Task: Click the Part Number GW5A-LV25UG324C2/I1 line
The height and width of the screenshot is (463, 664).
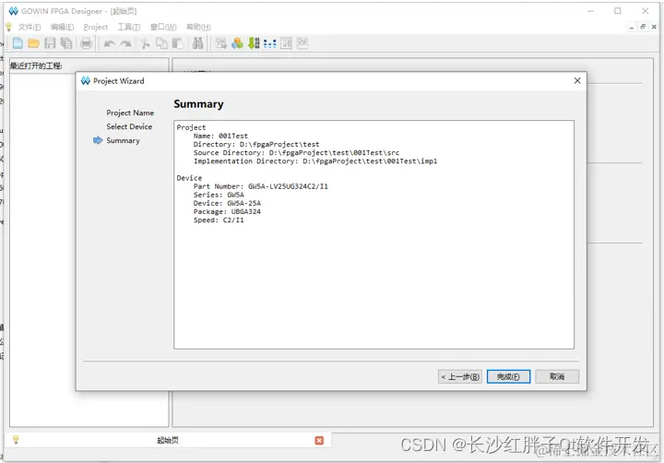Action: pyautogui.click(x=260, y=186)
